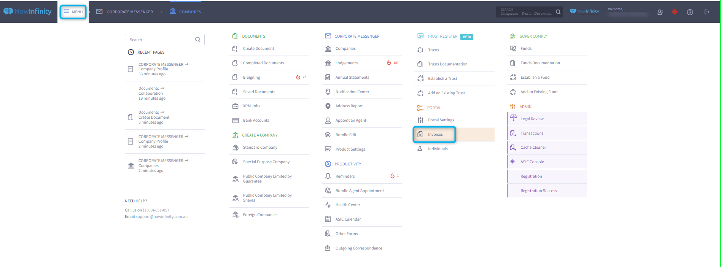Open Standard Company creation

click(260, 148)
